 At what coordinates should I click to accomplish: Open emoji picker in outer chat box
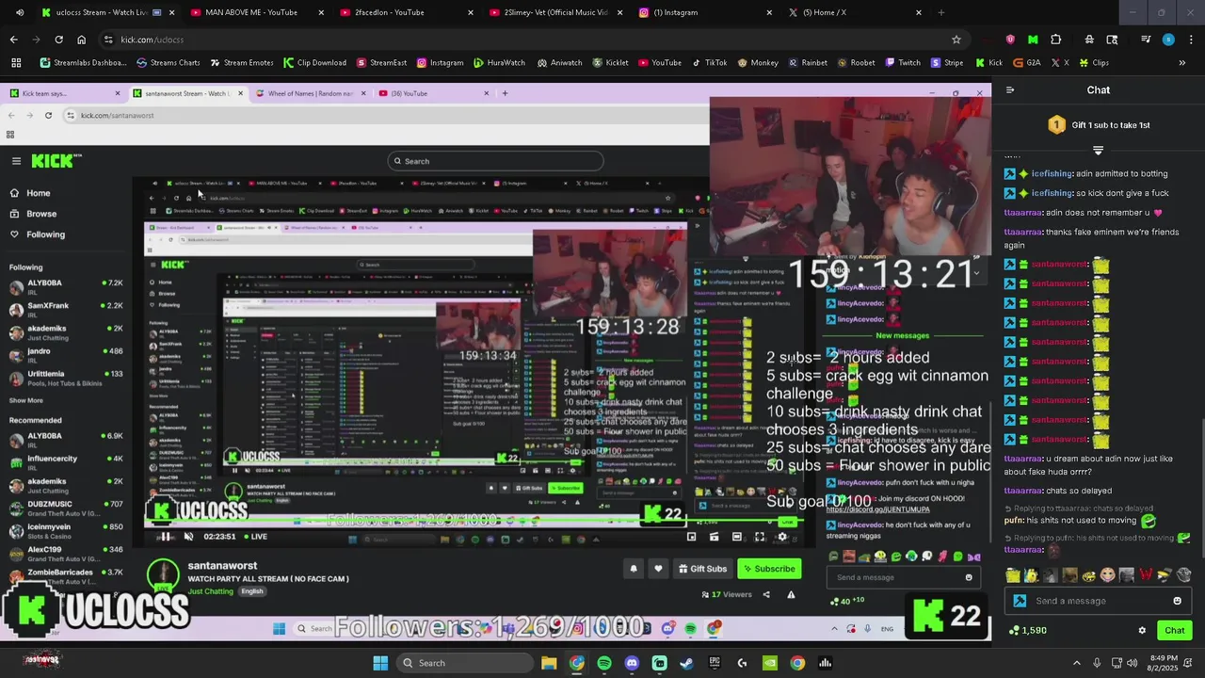pos(1177,601)
